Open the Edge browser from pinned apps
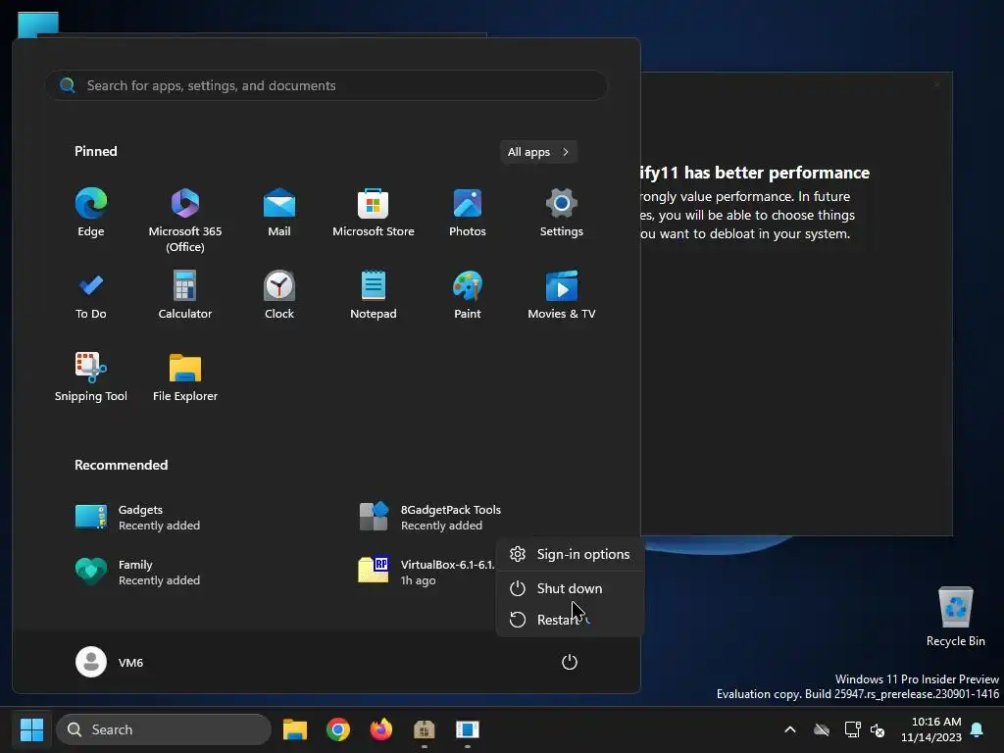1004x753 pixels. [x=91, y=213]
